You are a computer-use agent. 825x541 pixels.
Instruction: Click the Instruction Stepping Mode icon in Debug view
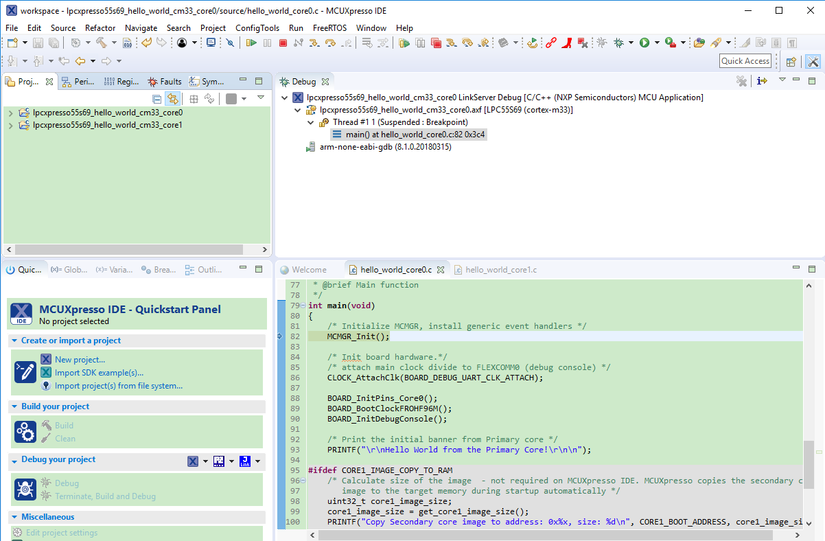pos(762,81)
